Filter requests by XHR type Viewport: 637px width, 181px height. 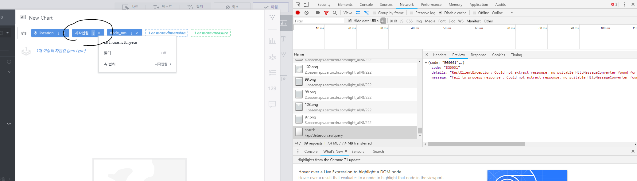tap(393, 21)
